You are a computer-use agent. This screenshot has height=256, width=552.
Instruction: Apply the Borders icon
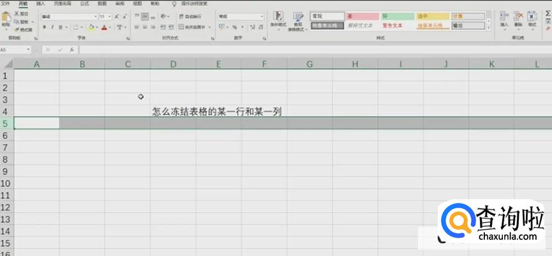point(75,27)
